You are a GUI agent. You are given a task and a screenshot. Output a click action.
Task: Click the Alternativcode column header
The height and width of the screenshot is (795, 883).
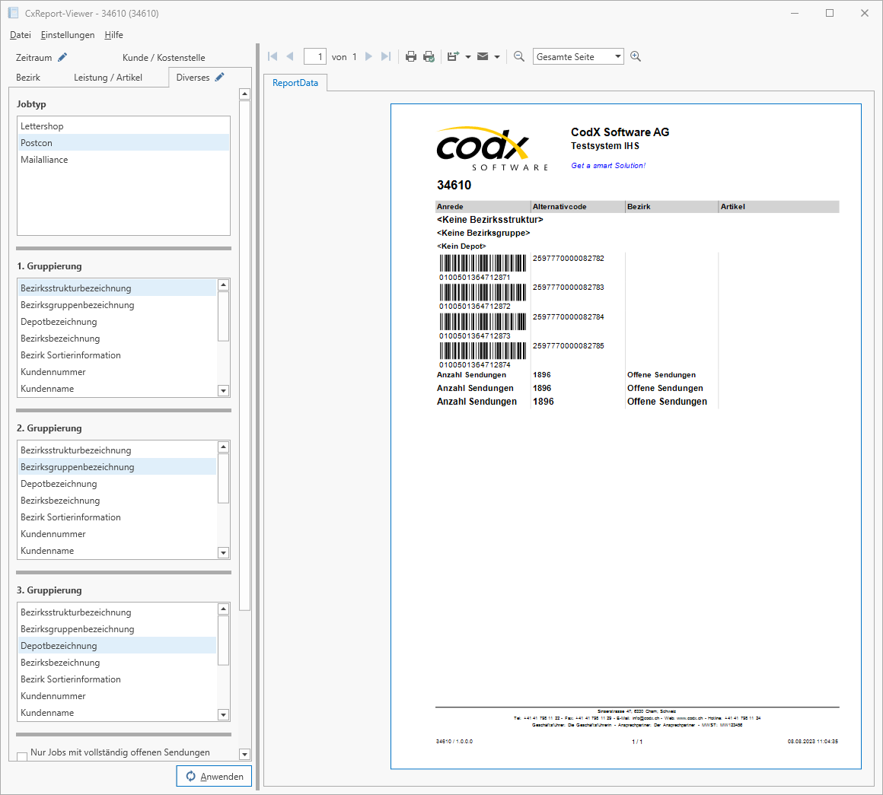[x=578, y=206]
